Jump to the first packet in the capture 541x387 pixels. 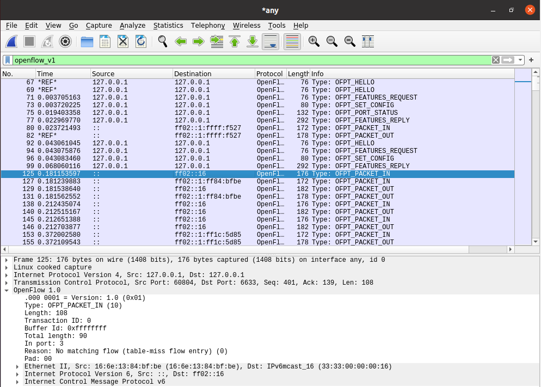pos(235,41)
